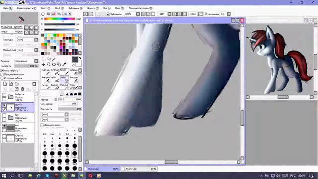Select the pointed triangle brush tip shape

(67, 94)
